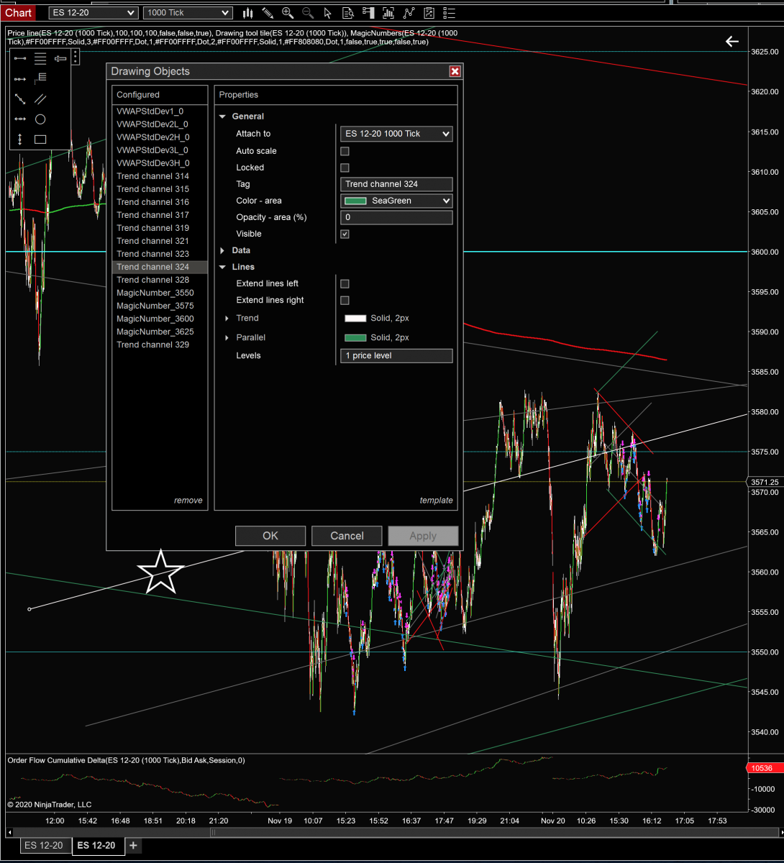This screenshot has height=863, width=784.
Task: Open the Attach to dropdown
Action: 396,134
